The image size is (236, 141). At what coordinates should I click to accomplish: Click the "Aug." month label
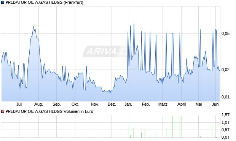click(x=39, y=104)
